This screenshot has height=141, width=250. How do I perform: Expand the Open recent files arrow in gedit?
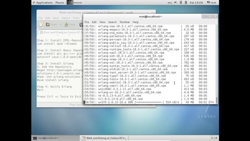click(x=60, y=25)
